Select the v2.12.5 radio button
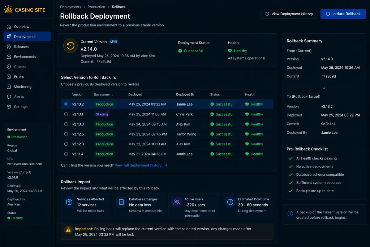Screen dimensions: 370x247 66,134
